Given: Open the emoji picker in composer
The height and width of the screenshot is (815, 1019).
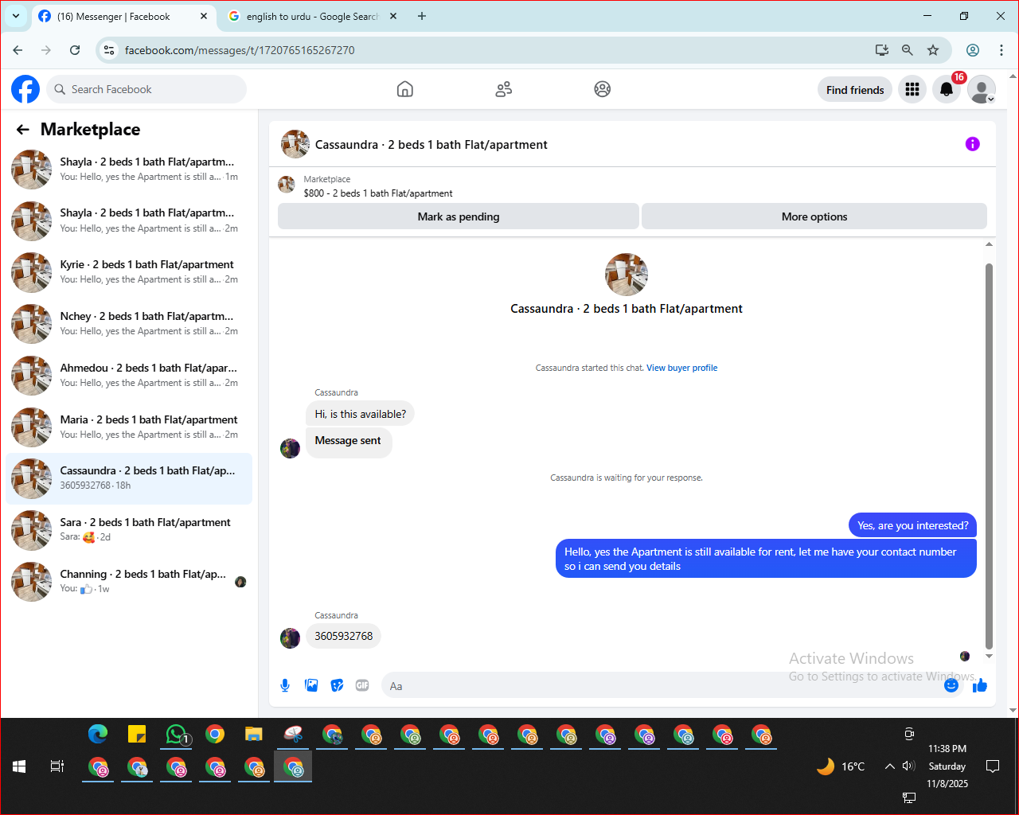Looking at the screenshot, I should [951, 685].
